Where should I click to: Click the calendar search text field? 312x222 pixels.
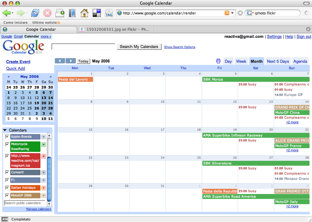coord(83,46)
